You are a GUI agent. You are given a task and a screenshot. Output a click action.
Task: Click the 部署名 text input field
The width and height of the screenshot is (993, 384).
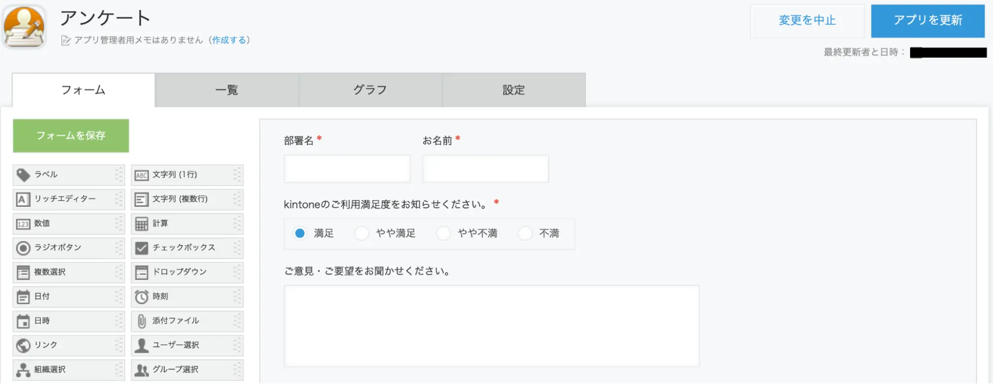347,169
